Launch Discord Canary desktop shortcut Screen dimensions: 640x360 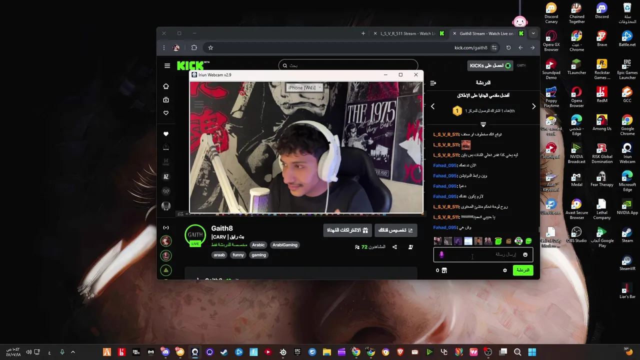point(551,13)
